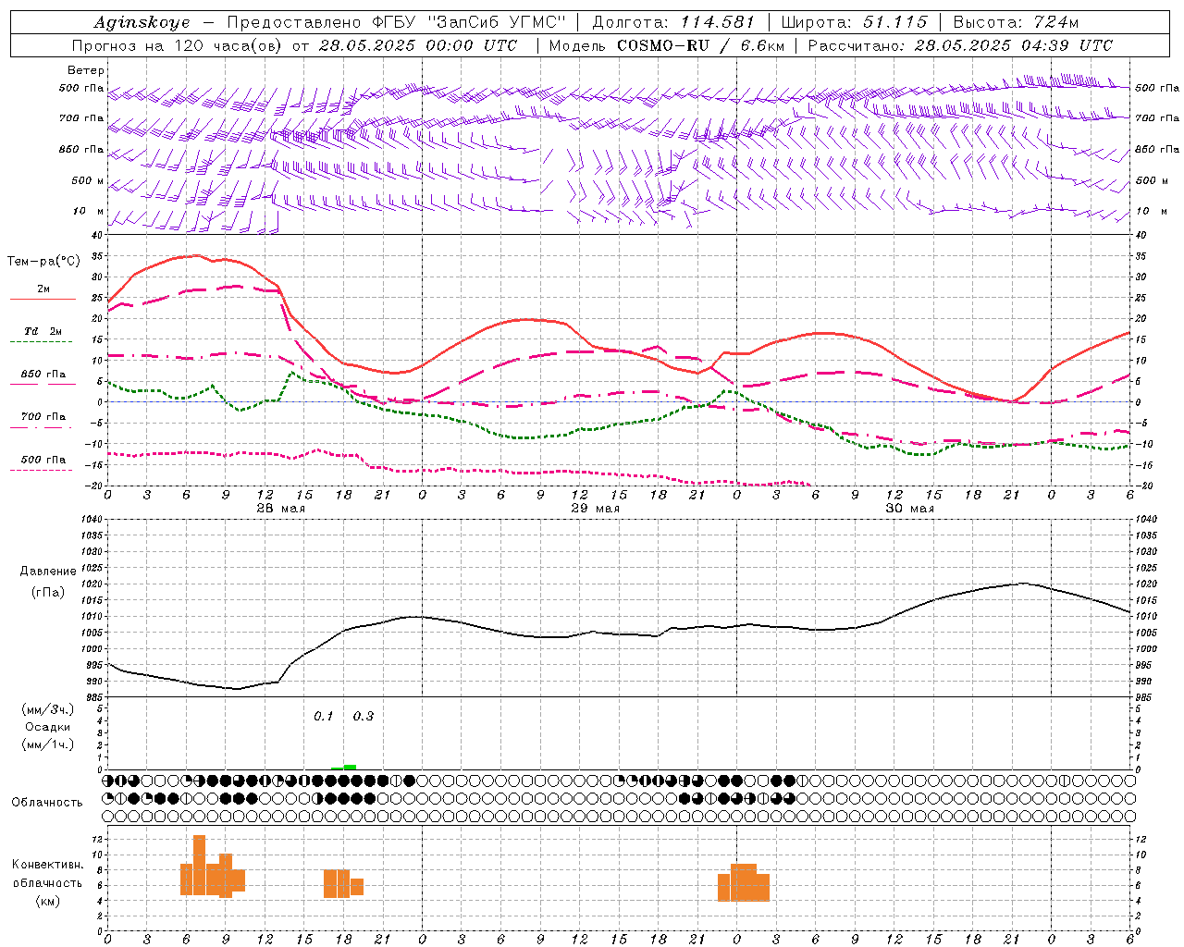Click the (мм/3ч.) precipitation unit label
Screen dimensions: 1184x947
[48, 709]
